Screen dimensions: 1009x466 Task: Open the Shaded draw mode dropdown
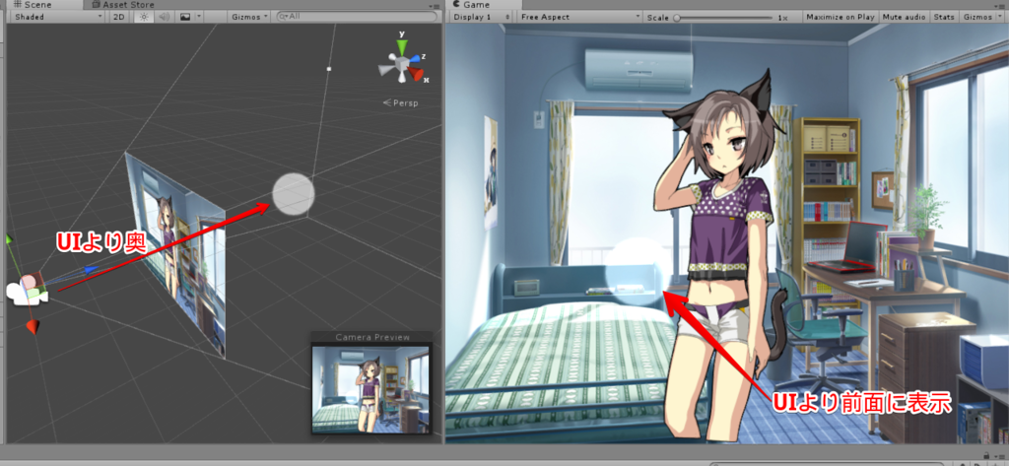(58, 17)
